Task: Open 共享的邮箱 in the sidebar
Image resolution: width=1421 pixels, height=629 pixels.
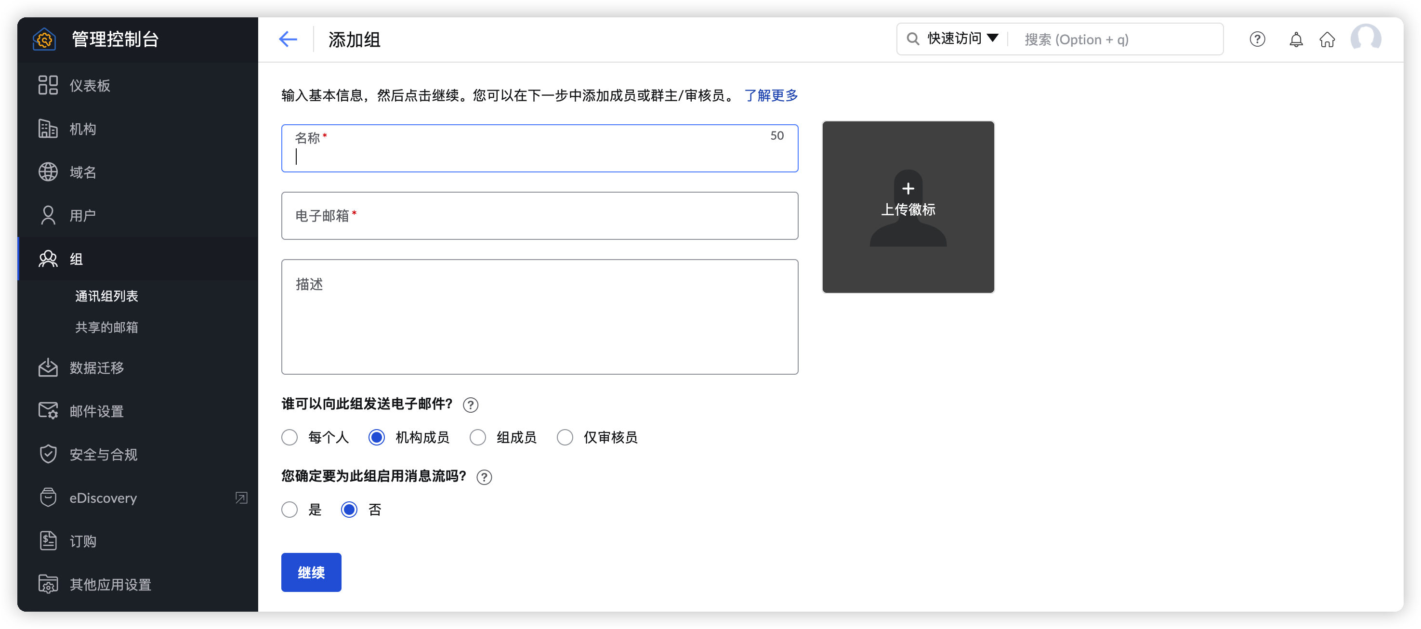Action: [106, 327]
